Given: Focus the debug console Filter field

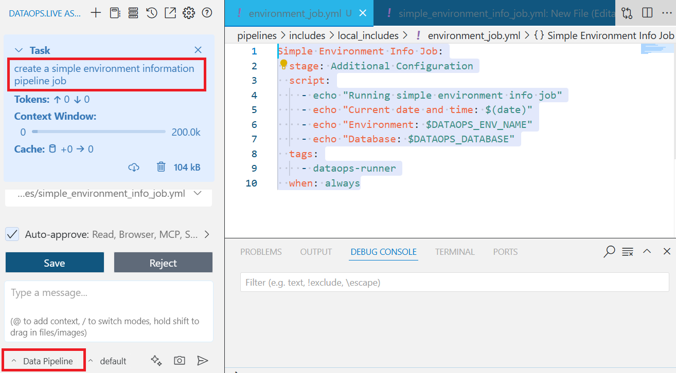Looking at the screenshot, I should coord(455,282).
